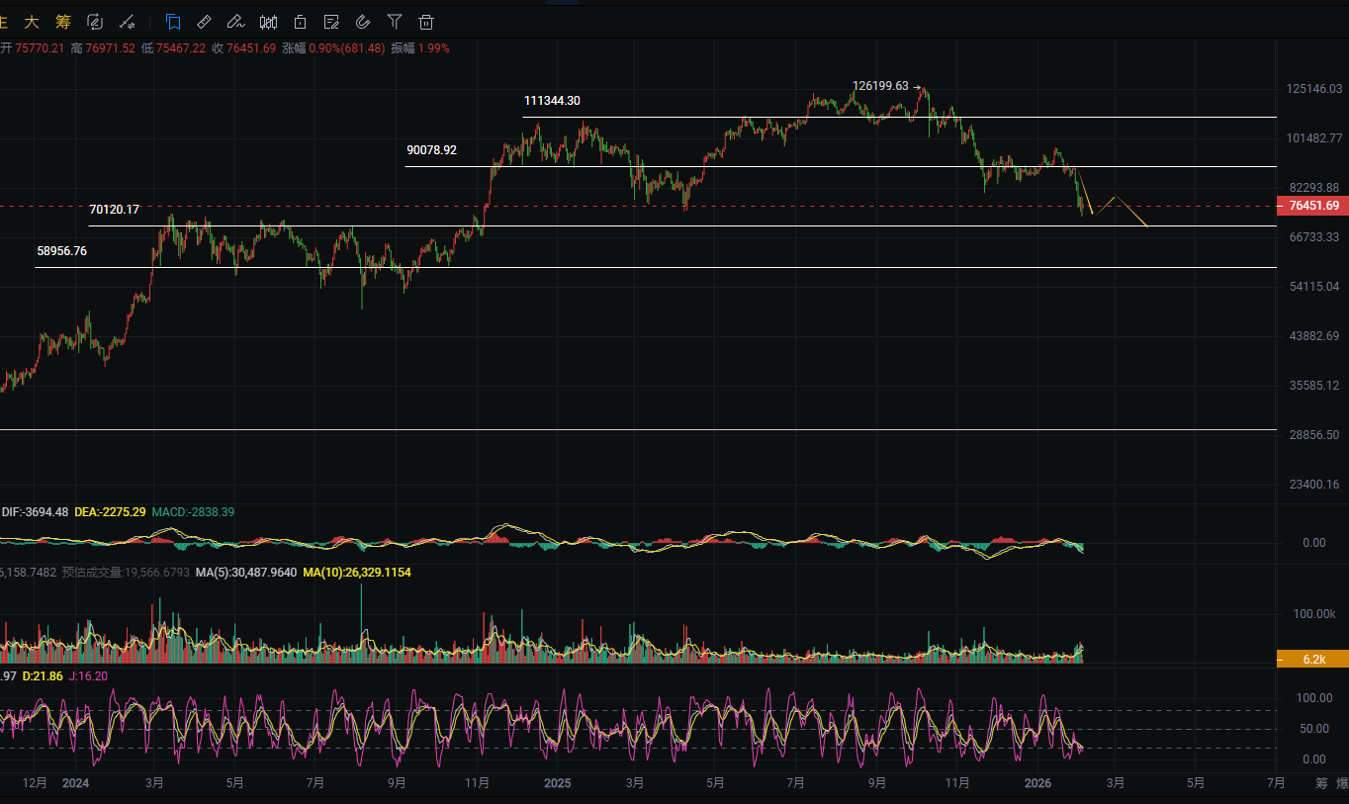Click the 筹 label at bottom right
Image resolution: width=1349 pixels, height=804 pixels.
(x=1321, y=783)
